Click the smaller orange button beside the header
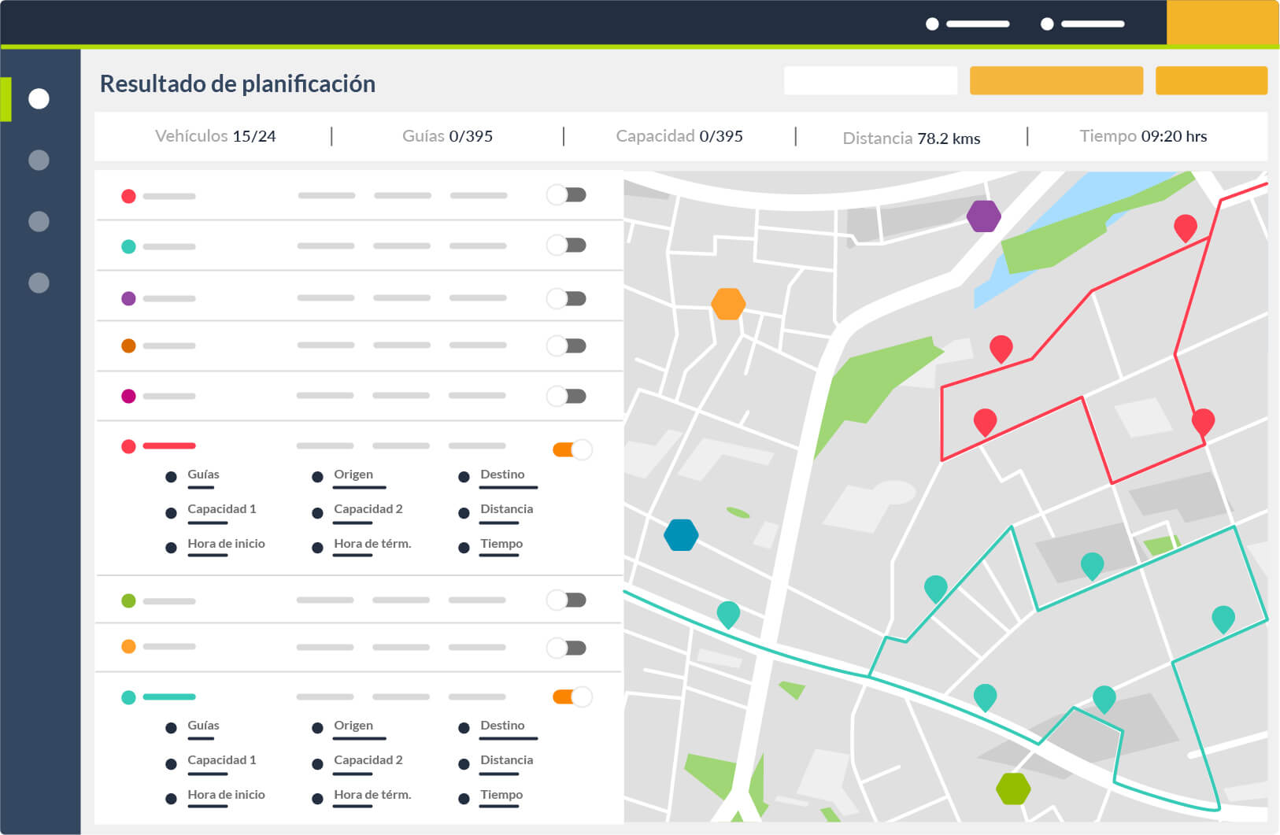The height and width of the screenshot is (835, 1280). point(1211,80)
